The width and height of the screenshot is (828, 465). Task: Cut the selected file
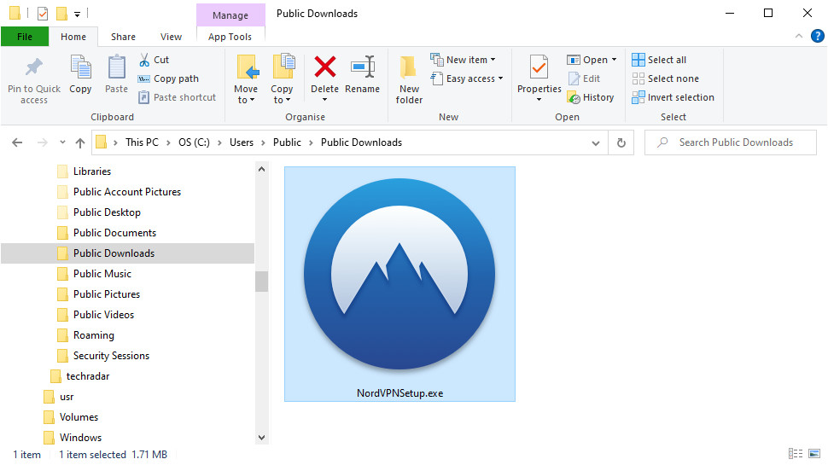154,60
